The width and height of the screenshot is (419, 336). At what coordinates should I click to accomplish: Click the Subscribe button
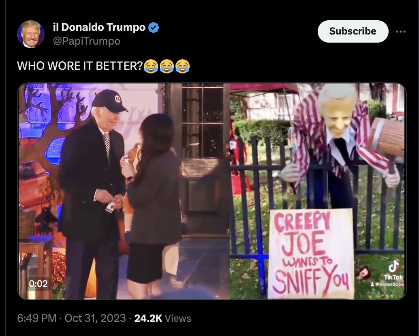coord(353,31)
